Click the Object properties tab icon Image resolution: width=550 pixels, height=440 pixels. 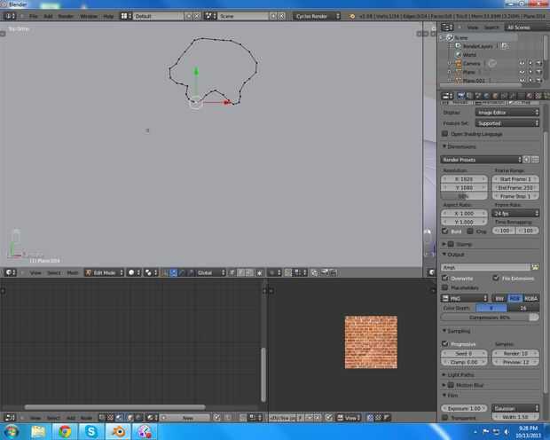(x=495, y=96)
